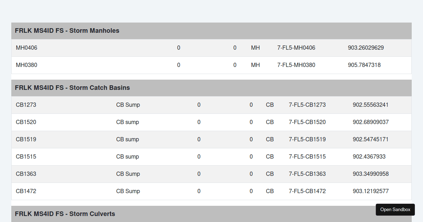Image resolution: width=423 pixels, height=222 pixels.
Task: Click the CB Sump cell for CB1363
Action: click(128, 174)
